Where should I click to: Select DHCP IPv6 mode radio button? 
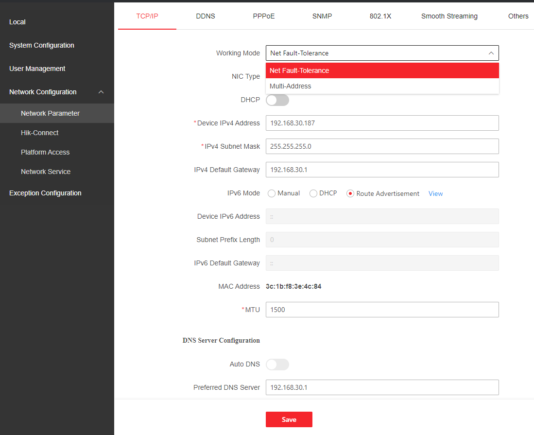313,193
